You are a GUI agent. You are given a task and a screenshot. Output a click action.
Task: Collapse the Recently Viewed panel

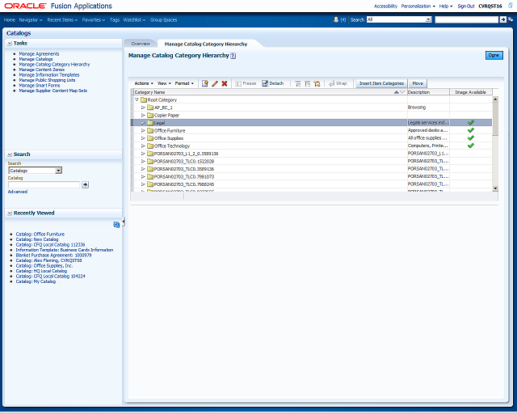click(x=10, y=213)
